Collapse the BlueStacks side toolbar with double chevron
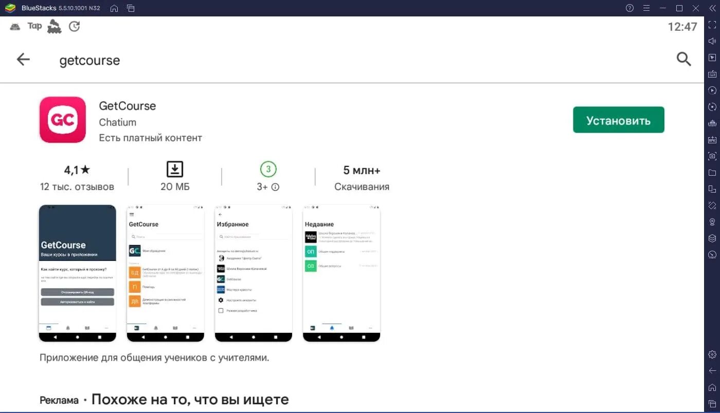 712,8
